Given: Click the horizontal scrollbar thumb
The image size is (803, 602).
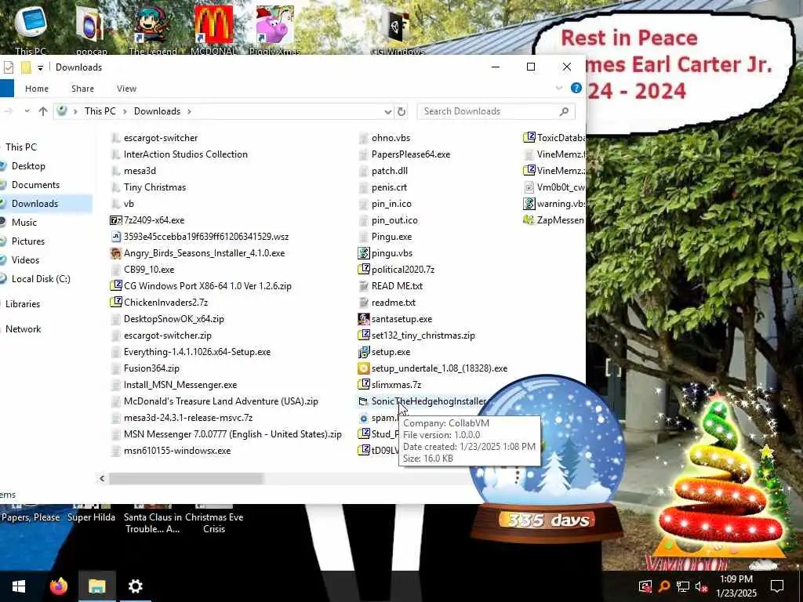Looking at the screenshot, I should point(186,479).
